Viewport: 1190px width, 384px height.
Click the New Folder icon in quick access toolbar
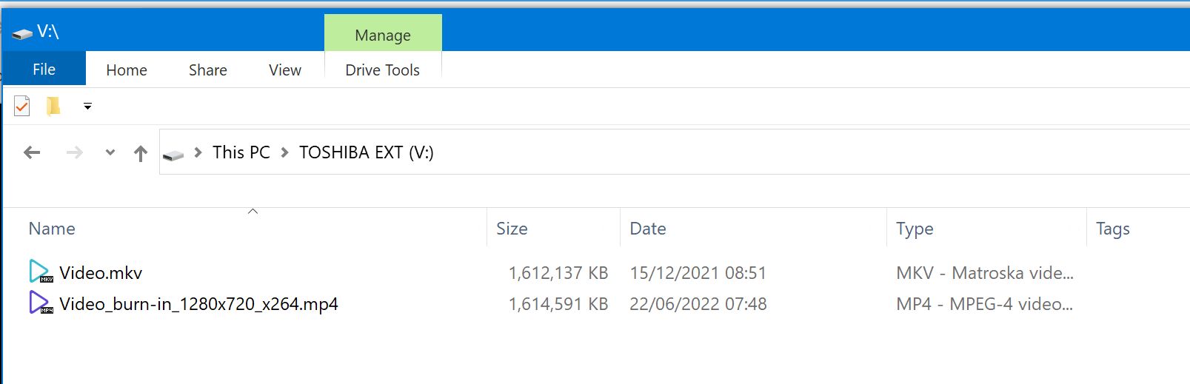tap(53, 107)
